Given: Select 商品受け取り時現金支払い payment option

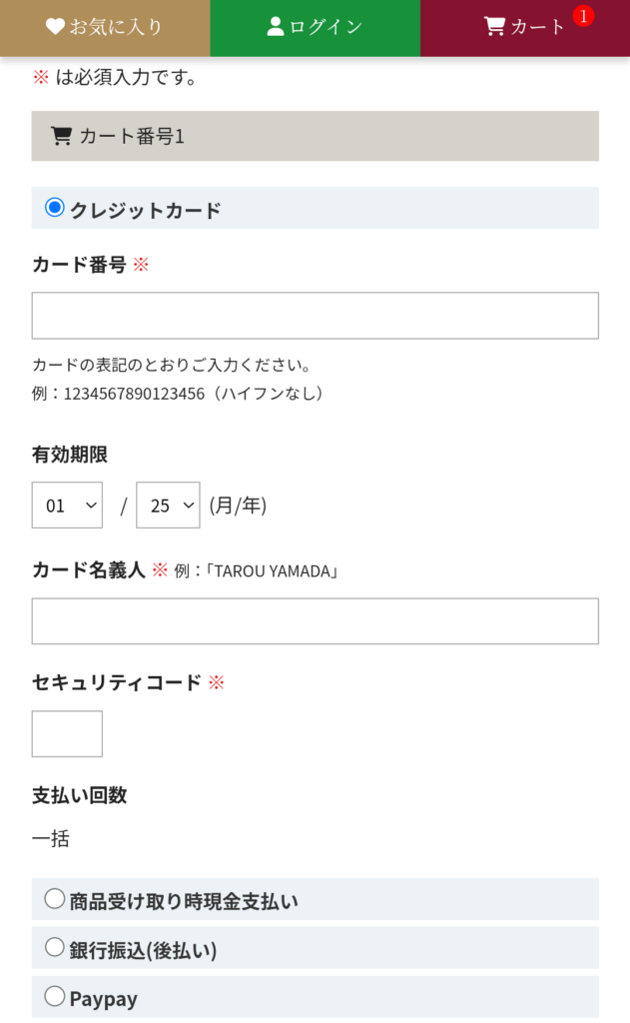Looking at the screenshot, I should 55,899.
